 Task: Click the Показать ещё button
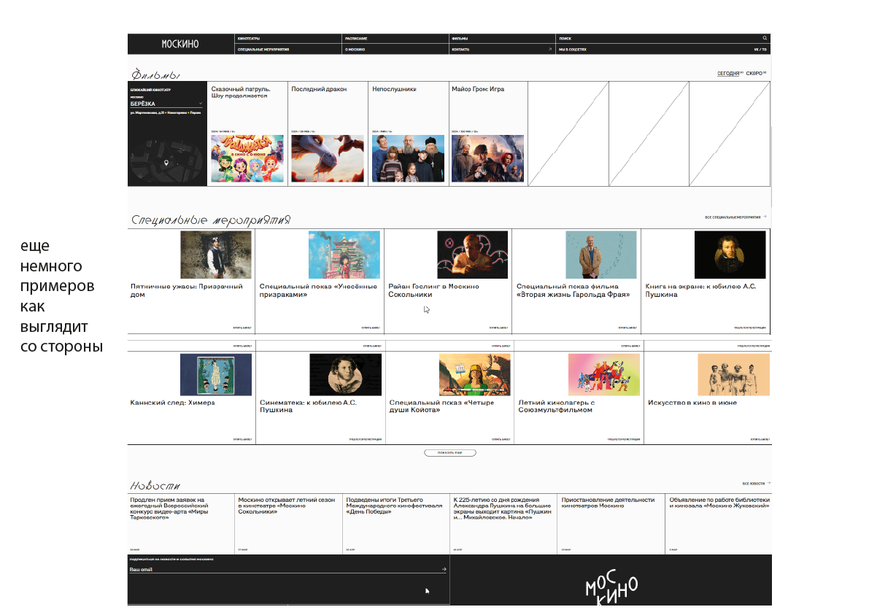[x=449, y=453]
